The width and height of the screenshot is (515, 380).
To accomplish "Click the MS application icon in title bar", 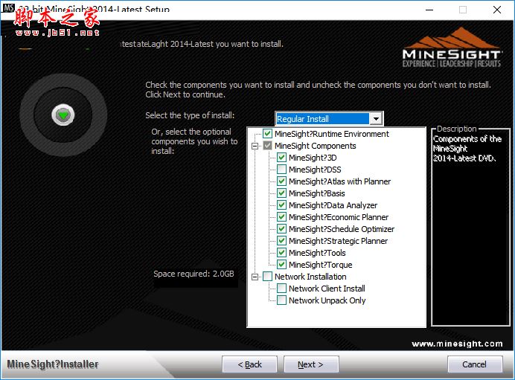I will (x=8, y=8).
